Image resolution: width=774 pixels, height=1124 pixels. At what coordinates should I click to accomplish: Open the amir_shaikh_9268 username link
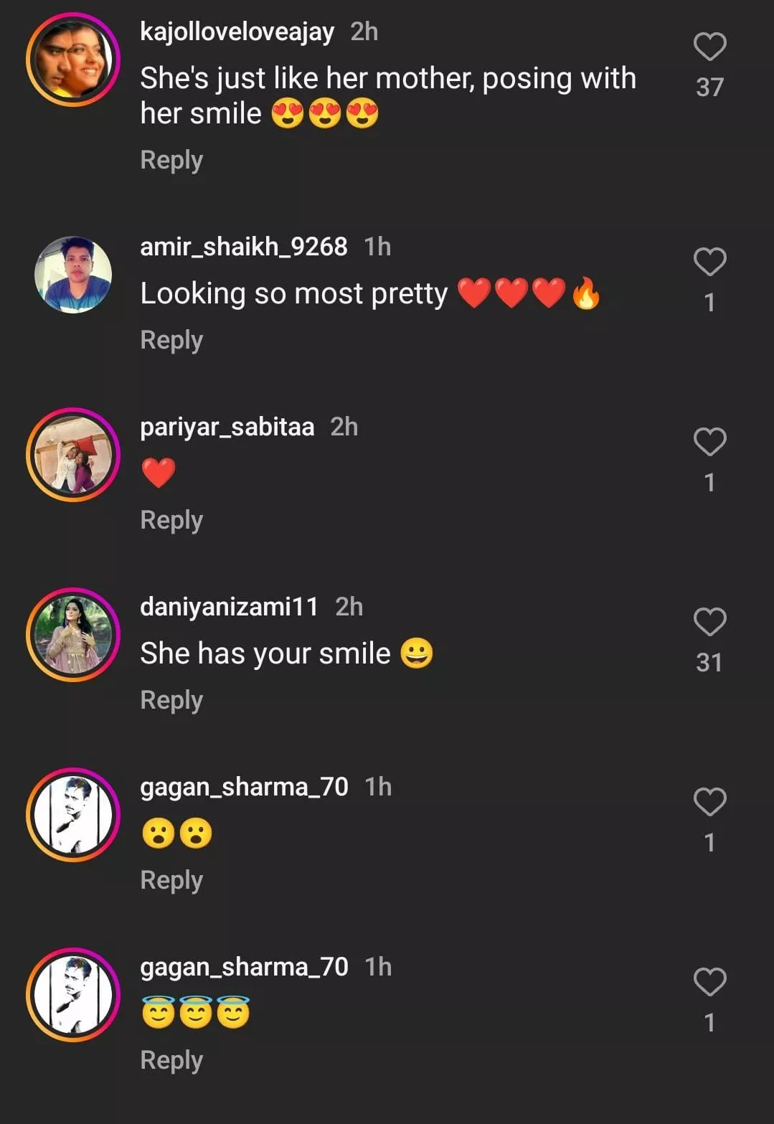coord(243,247)
